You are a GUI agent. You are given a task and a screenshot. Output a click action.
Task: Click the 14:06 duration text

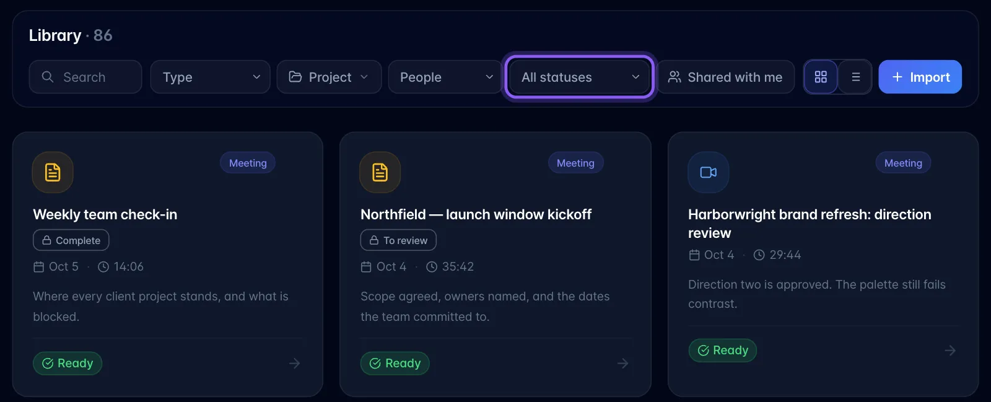[129, 266]
